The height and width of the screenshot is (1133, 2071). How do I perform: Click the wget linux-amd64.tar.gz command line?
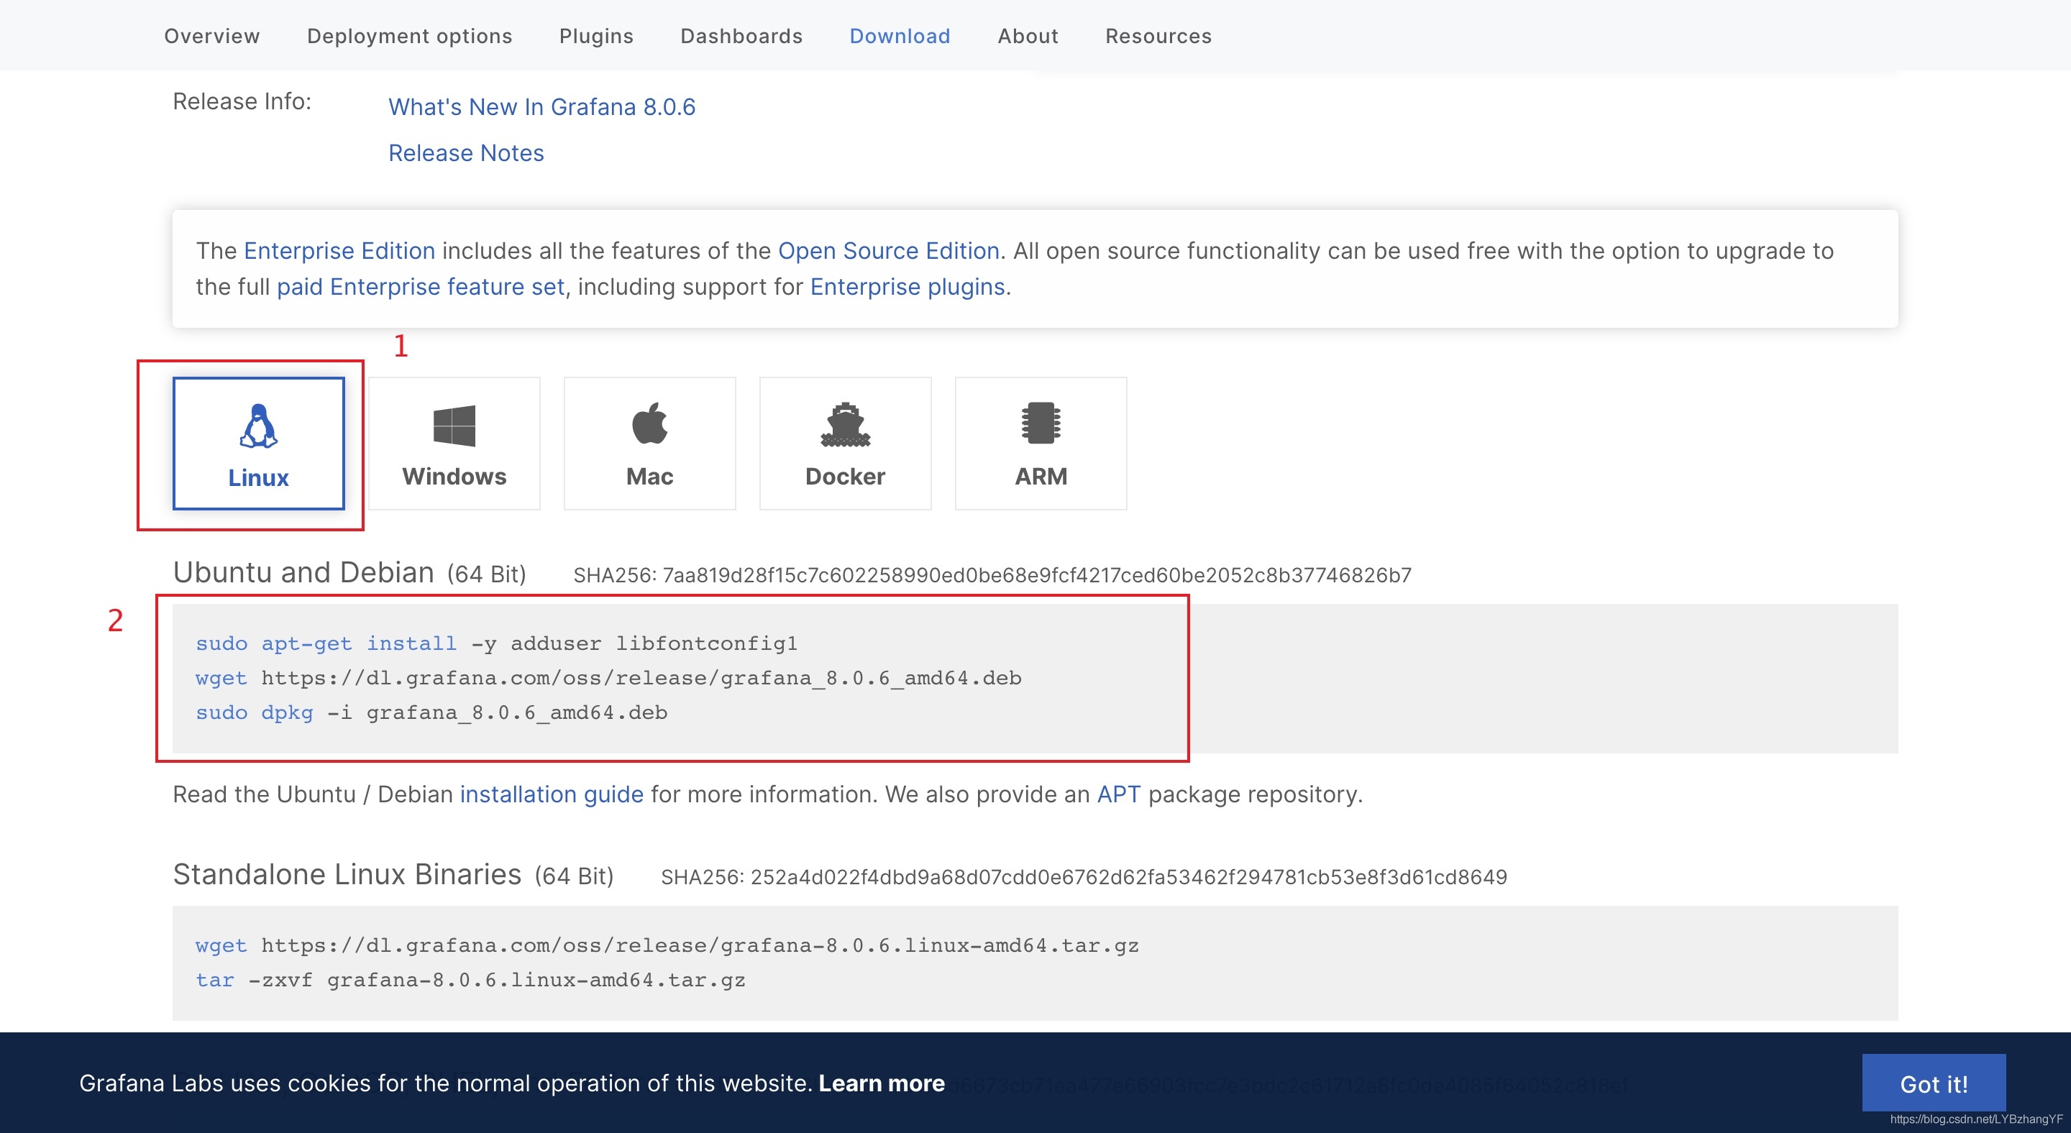pyautogui.click(x=667, y=946)
